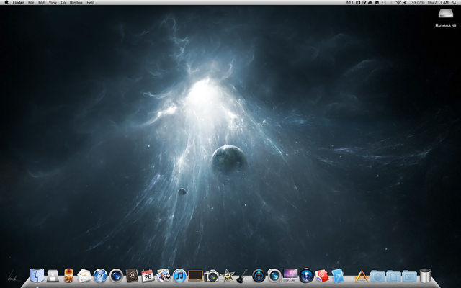
Task: Open Finder from the dock
Action: 37,275
